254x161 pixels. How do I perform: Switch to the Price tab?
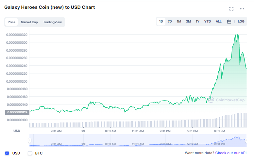coord(11,22)
